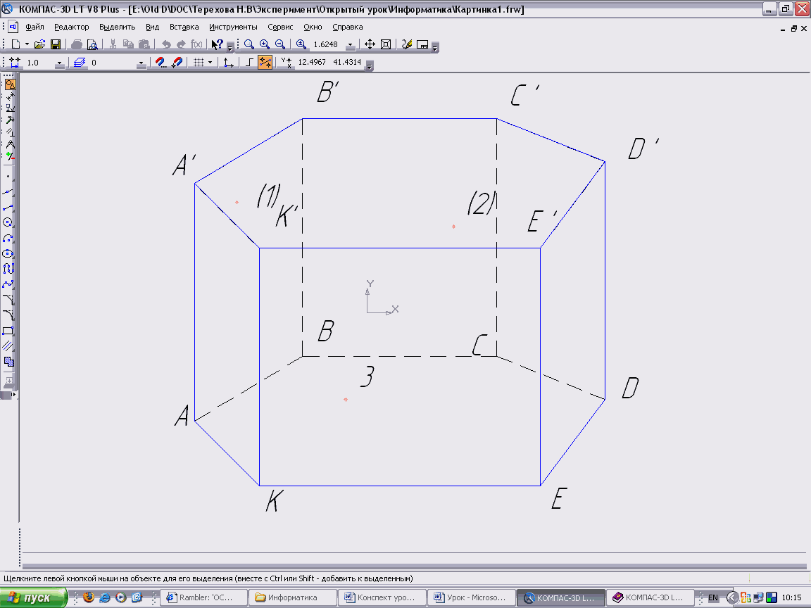Select the Rectangle drawing tool

(9, 331)
